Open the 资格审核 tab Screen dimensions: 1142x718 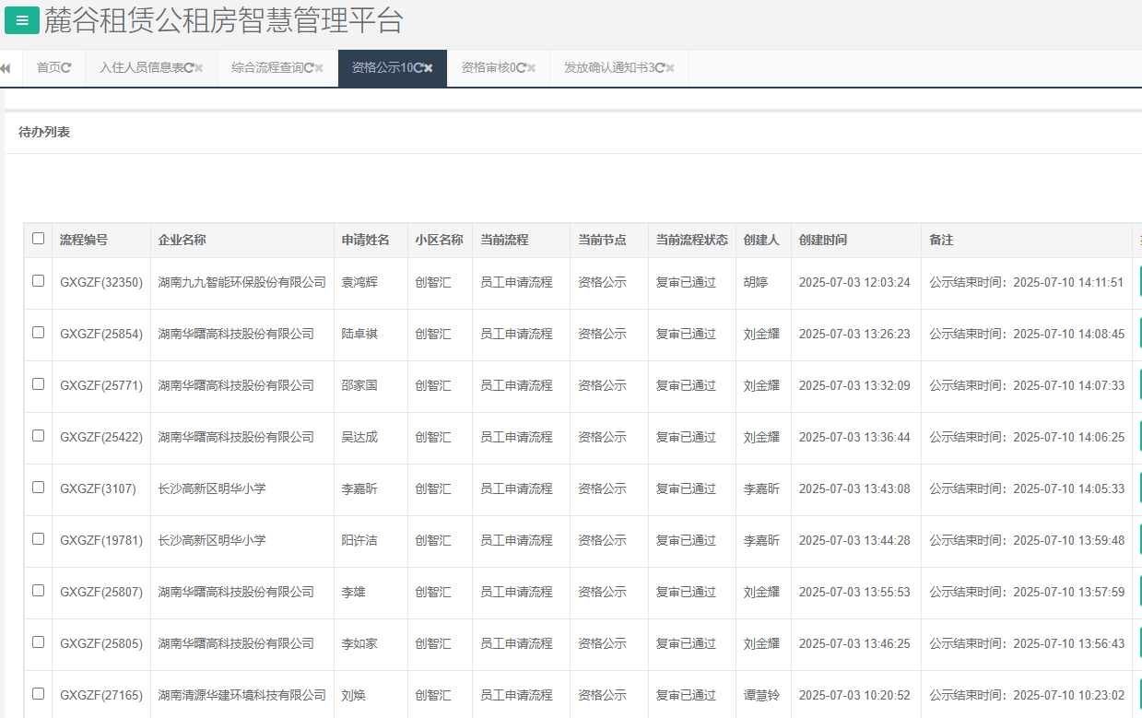[489, 68]
